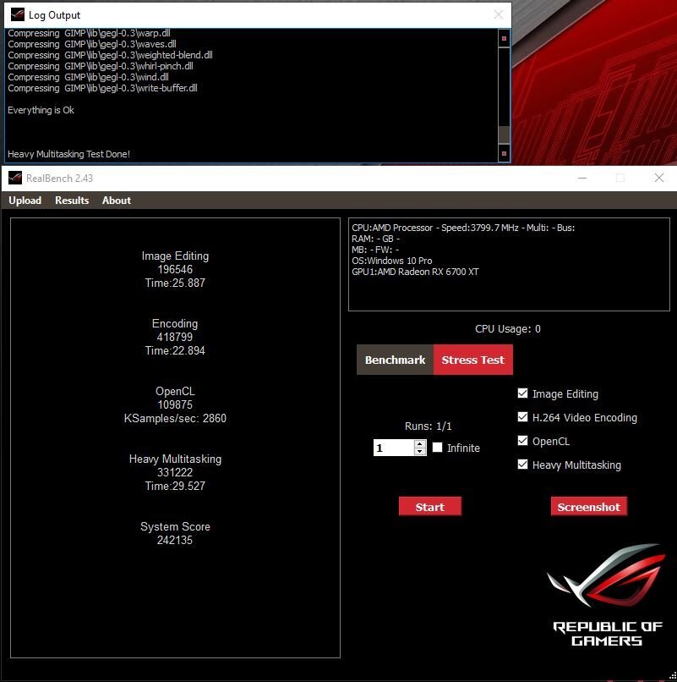The height and width of the screenshot is (682, 677).
Task: Open the About menu
Action: (x=116, y=201)
